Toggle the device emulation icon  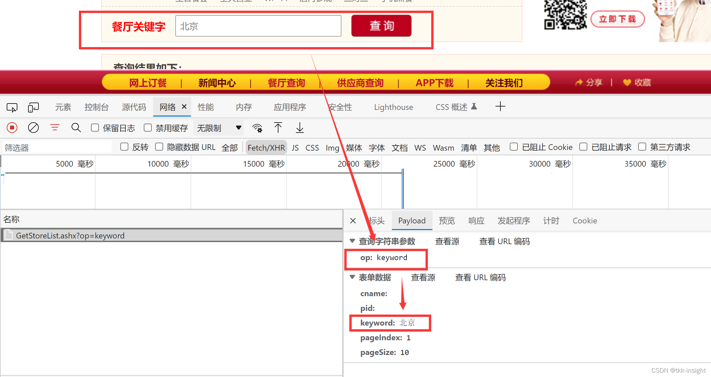pos(33,108)
